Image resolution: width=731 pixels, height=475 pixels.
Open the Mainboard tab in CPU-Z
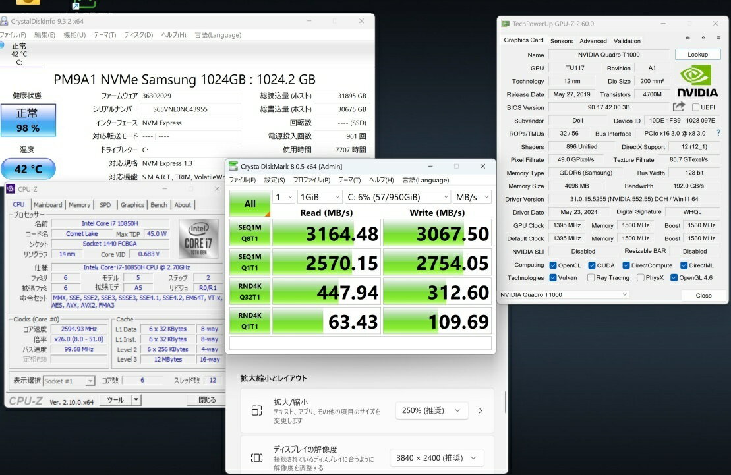47,205
